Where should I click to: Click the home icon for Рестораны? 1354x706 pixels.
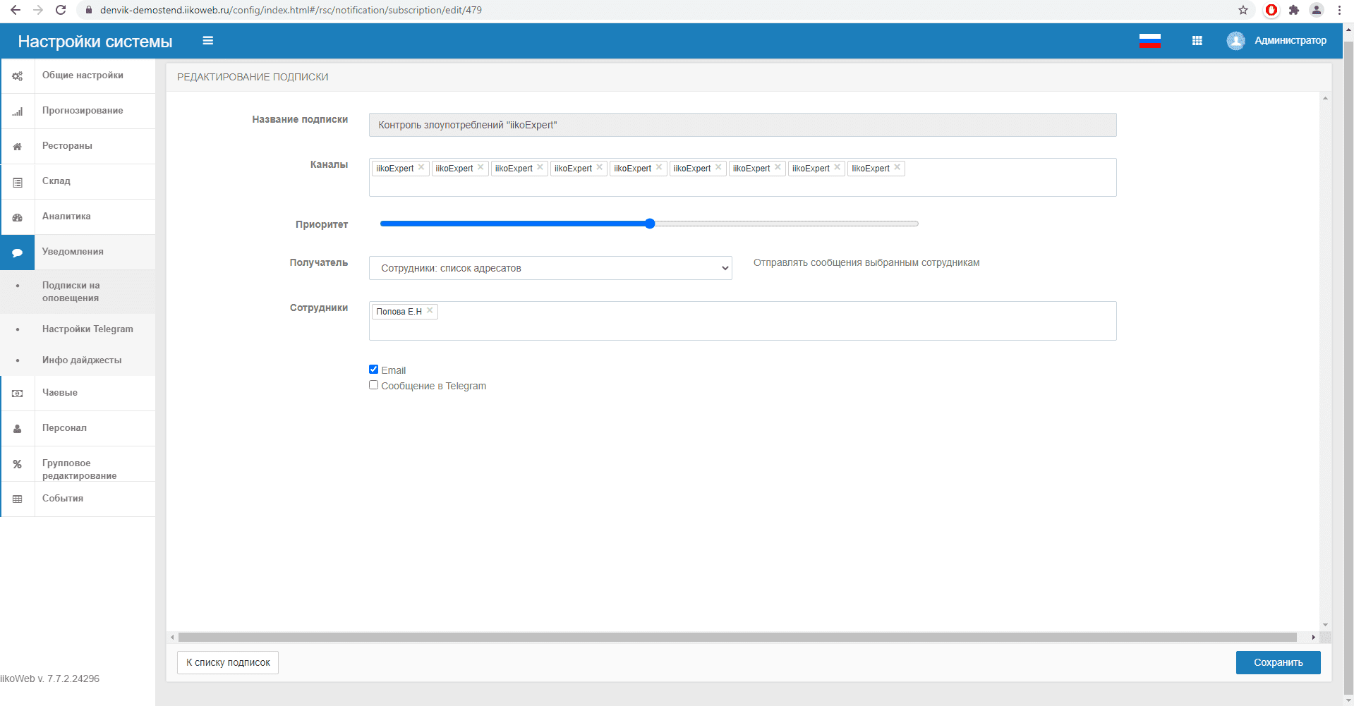[18, 147]
